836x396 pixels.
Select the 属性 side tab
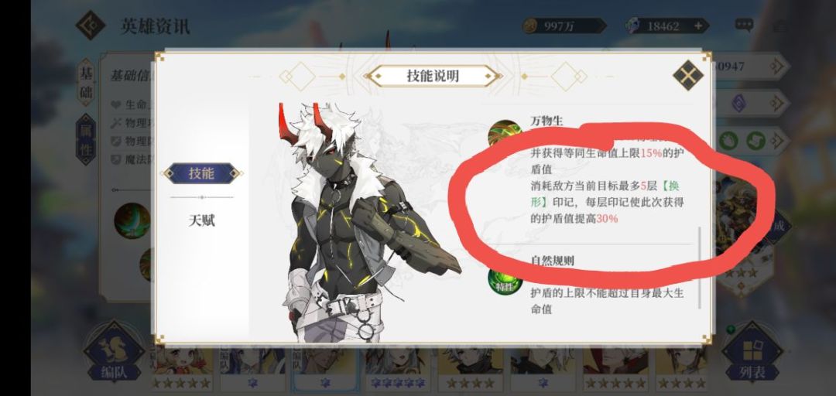coord(86,138)
